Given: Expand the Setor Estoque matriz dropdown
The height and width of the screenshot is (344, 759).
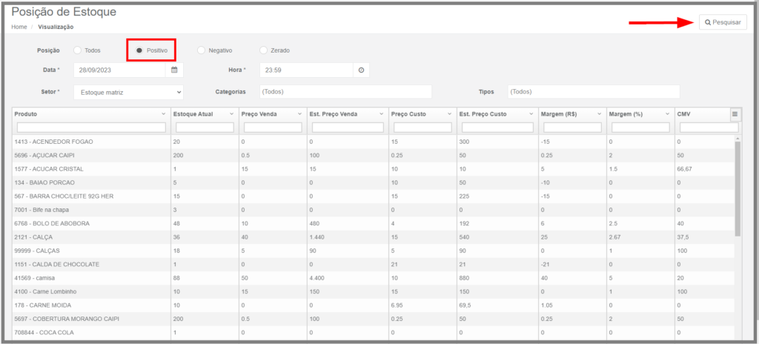Looking at the screenshot, I should pos(128,92).
